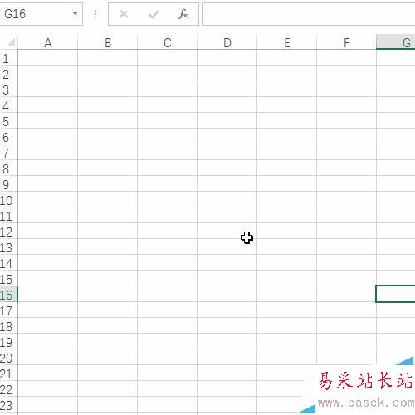Select row 2 header

click(x=8, y=74)
